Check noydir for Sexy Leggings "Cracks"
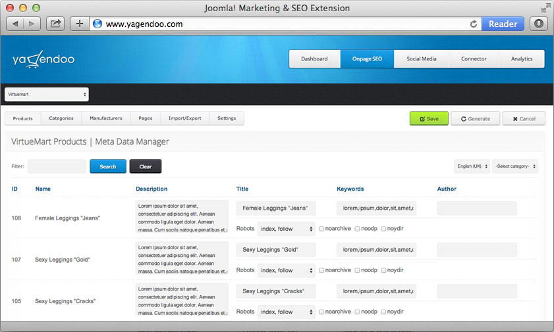Viewport: 554px width, 332px height. 383,312
